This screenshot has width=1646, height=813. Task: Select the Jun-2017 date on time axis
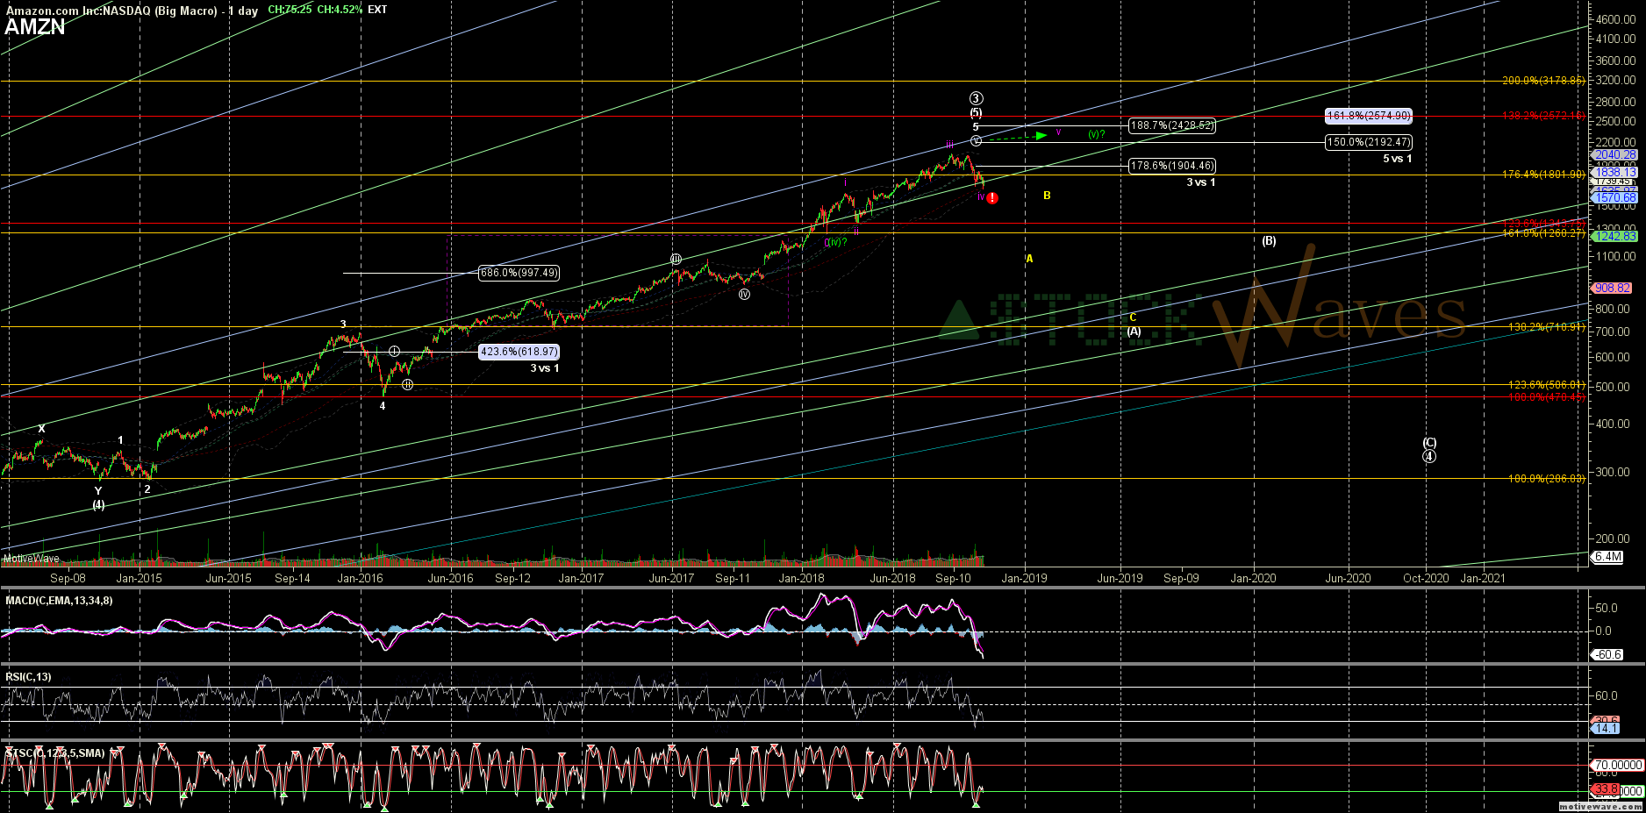pyautogui.click(x=671, y=578)
